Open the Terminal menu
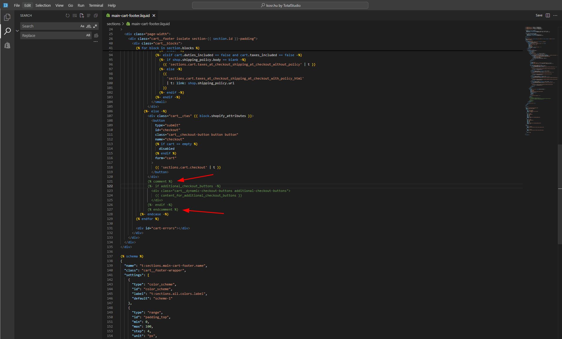The image size is (562, 339). pos(96,5)
